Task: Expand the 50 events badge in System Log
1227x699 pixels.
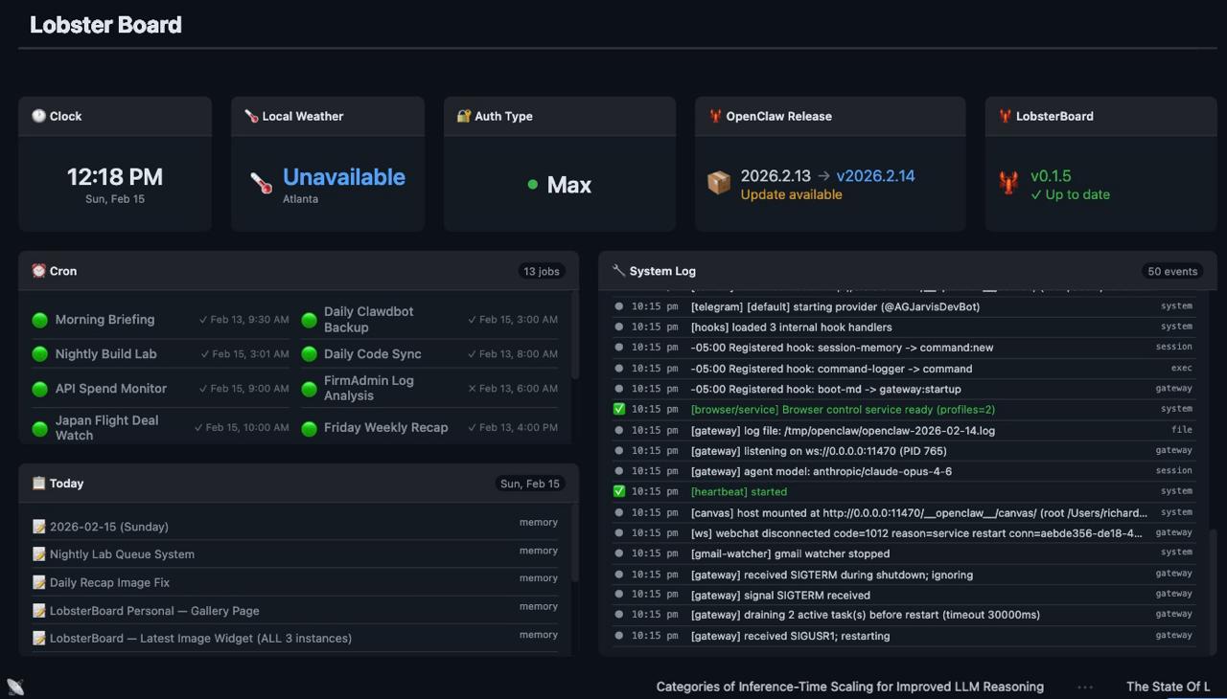Action: click(x=1171, y=271)
